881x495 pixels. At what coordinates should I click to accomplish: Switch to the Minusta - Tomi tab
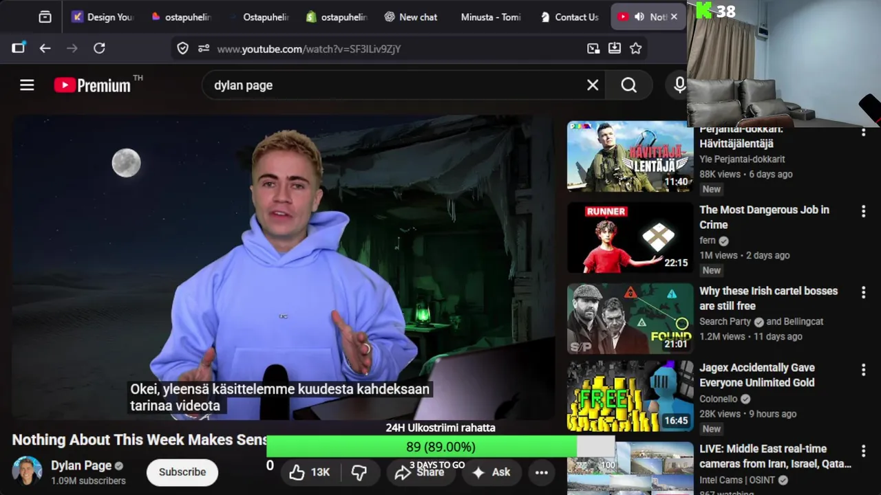coord(490,17)
